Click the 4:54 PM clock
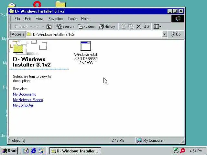Image resolution: width=207 pixels, height=155 pixels. click(196, 151)
